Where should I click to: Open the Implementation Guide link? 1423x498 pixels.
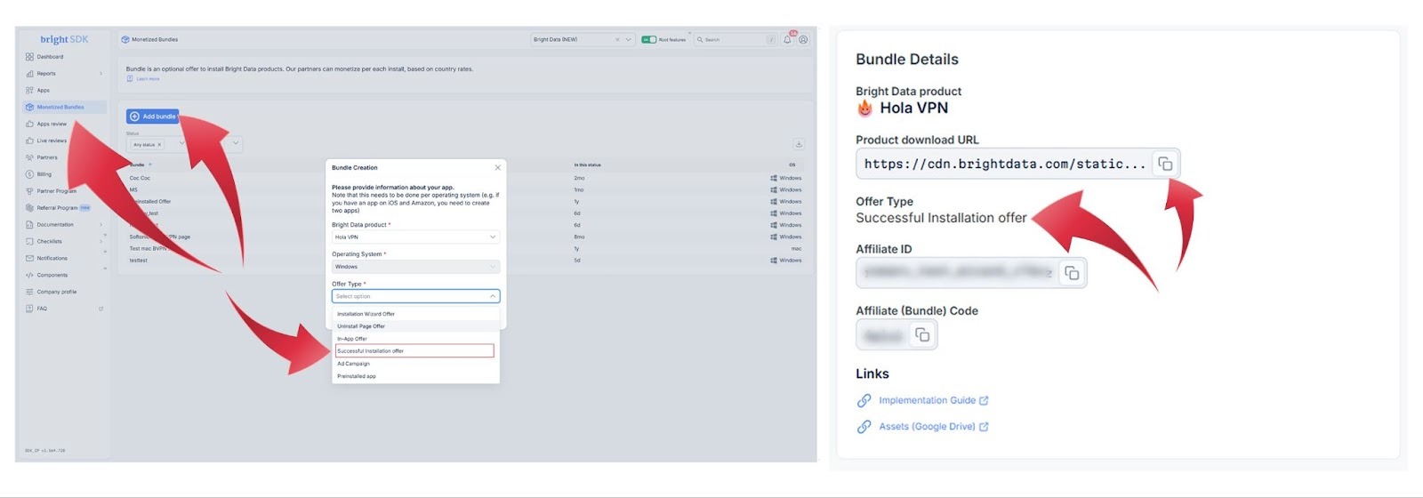[x=927, y=401]
